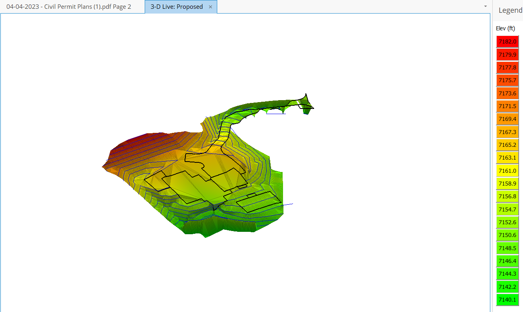Select the 3-D Live: Proposed tab

pyautogui.click(x=177, y=7)
